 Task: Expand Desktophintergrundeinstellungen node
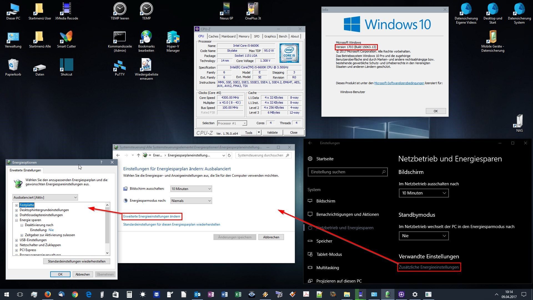16,210
